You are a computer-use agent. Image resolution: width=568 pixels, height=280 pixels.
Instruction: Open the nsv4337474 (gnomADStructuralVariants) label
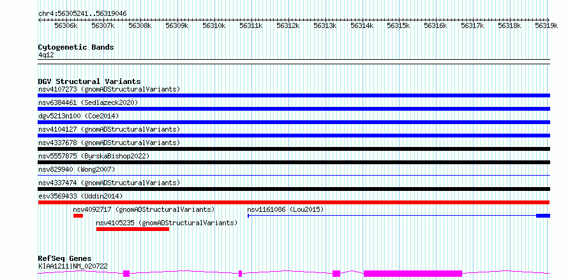109,183
